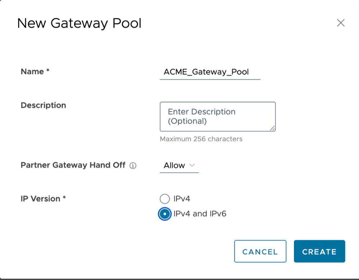
Task: Click inside the Description text area
Action: point(218,117)
